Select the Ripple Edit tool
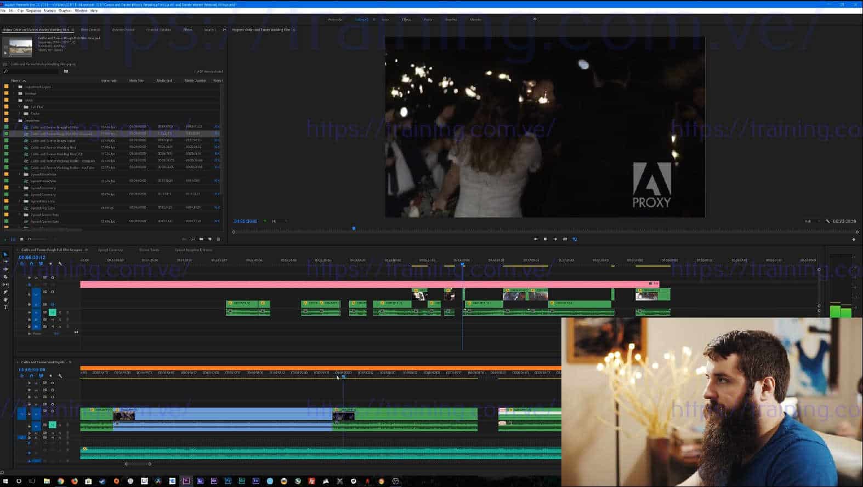Image resolution: width=863 pixels, height=487 pixels. click(5, 269)
